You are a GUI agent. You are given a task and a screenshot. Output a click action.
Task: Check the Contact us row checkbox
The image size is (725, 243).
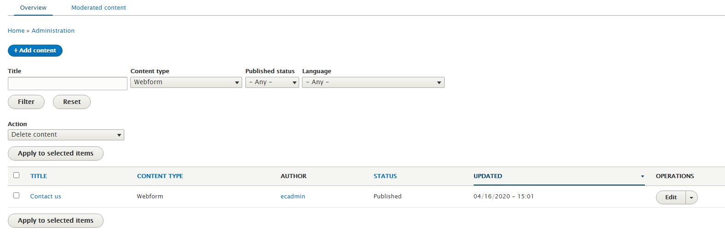coord(17,195)
